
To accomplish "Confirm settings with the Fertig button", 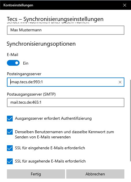I will (x=36, y=174).
